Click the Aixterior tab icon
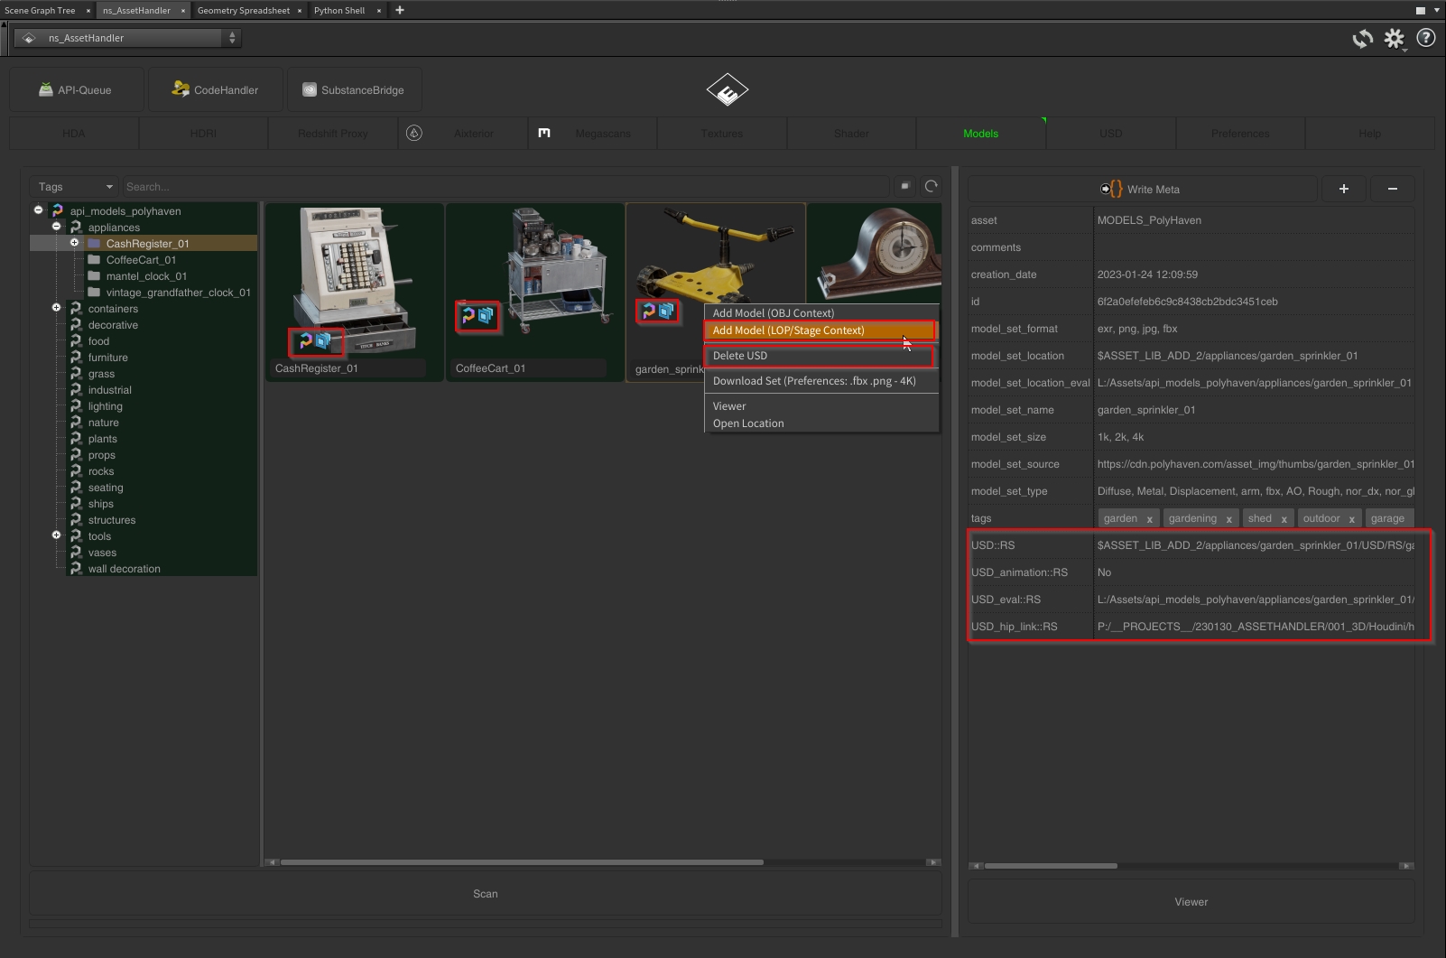 [414, 133]
